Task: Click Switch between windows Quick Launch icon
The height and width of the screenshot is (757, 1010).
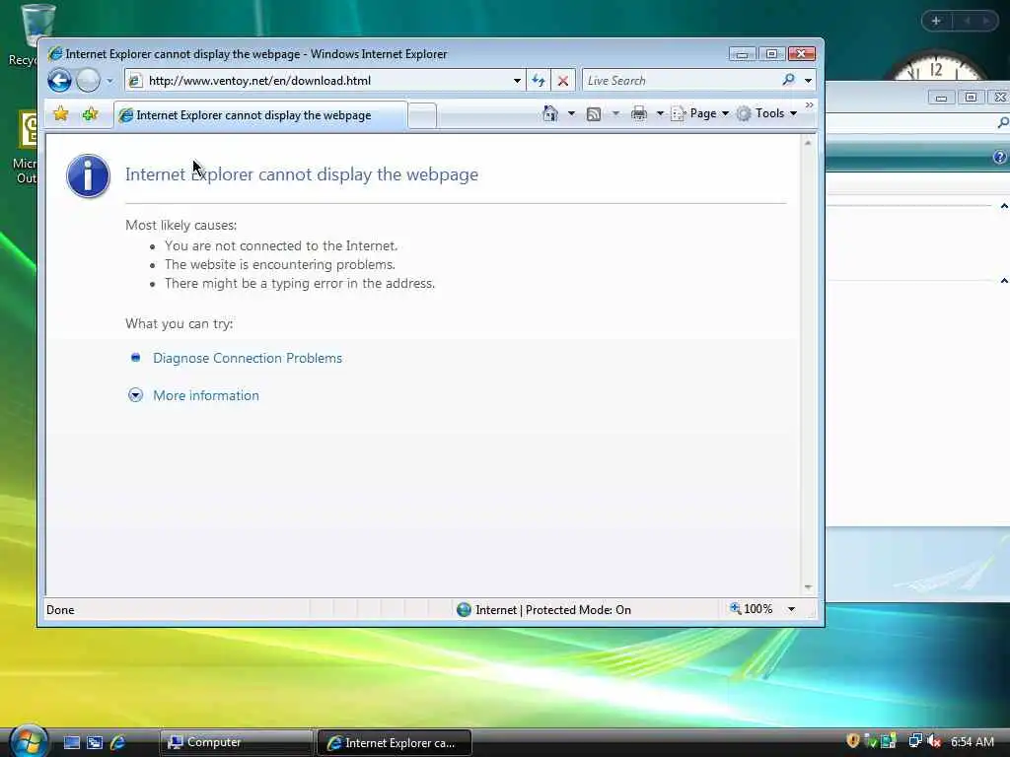Action: (x=95, y=743)
